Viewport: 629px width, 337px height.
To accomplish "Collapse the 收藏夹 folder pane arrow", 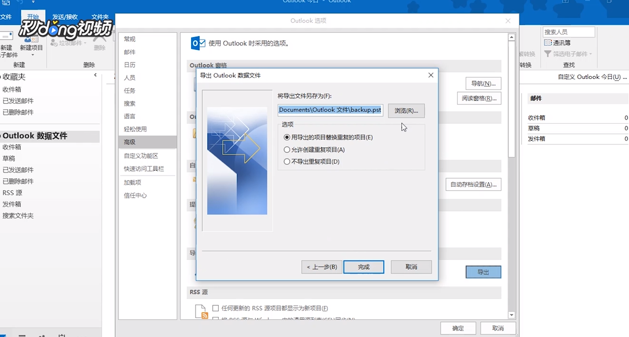I will 96,75.
